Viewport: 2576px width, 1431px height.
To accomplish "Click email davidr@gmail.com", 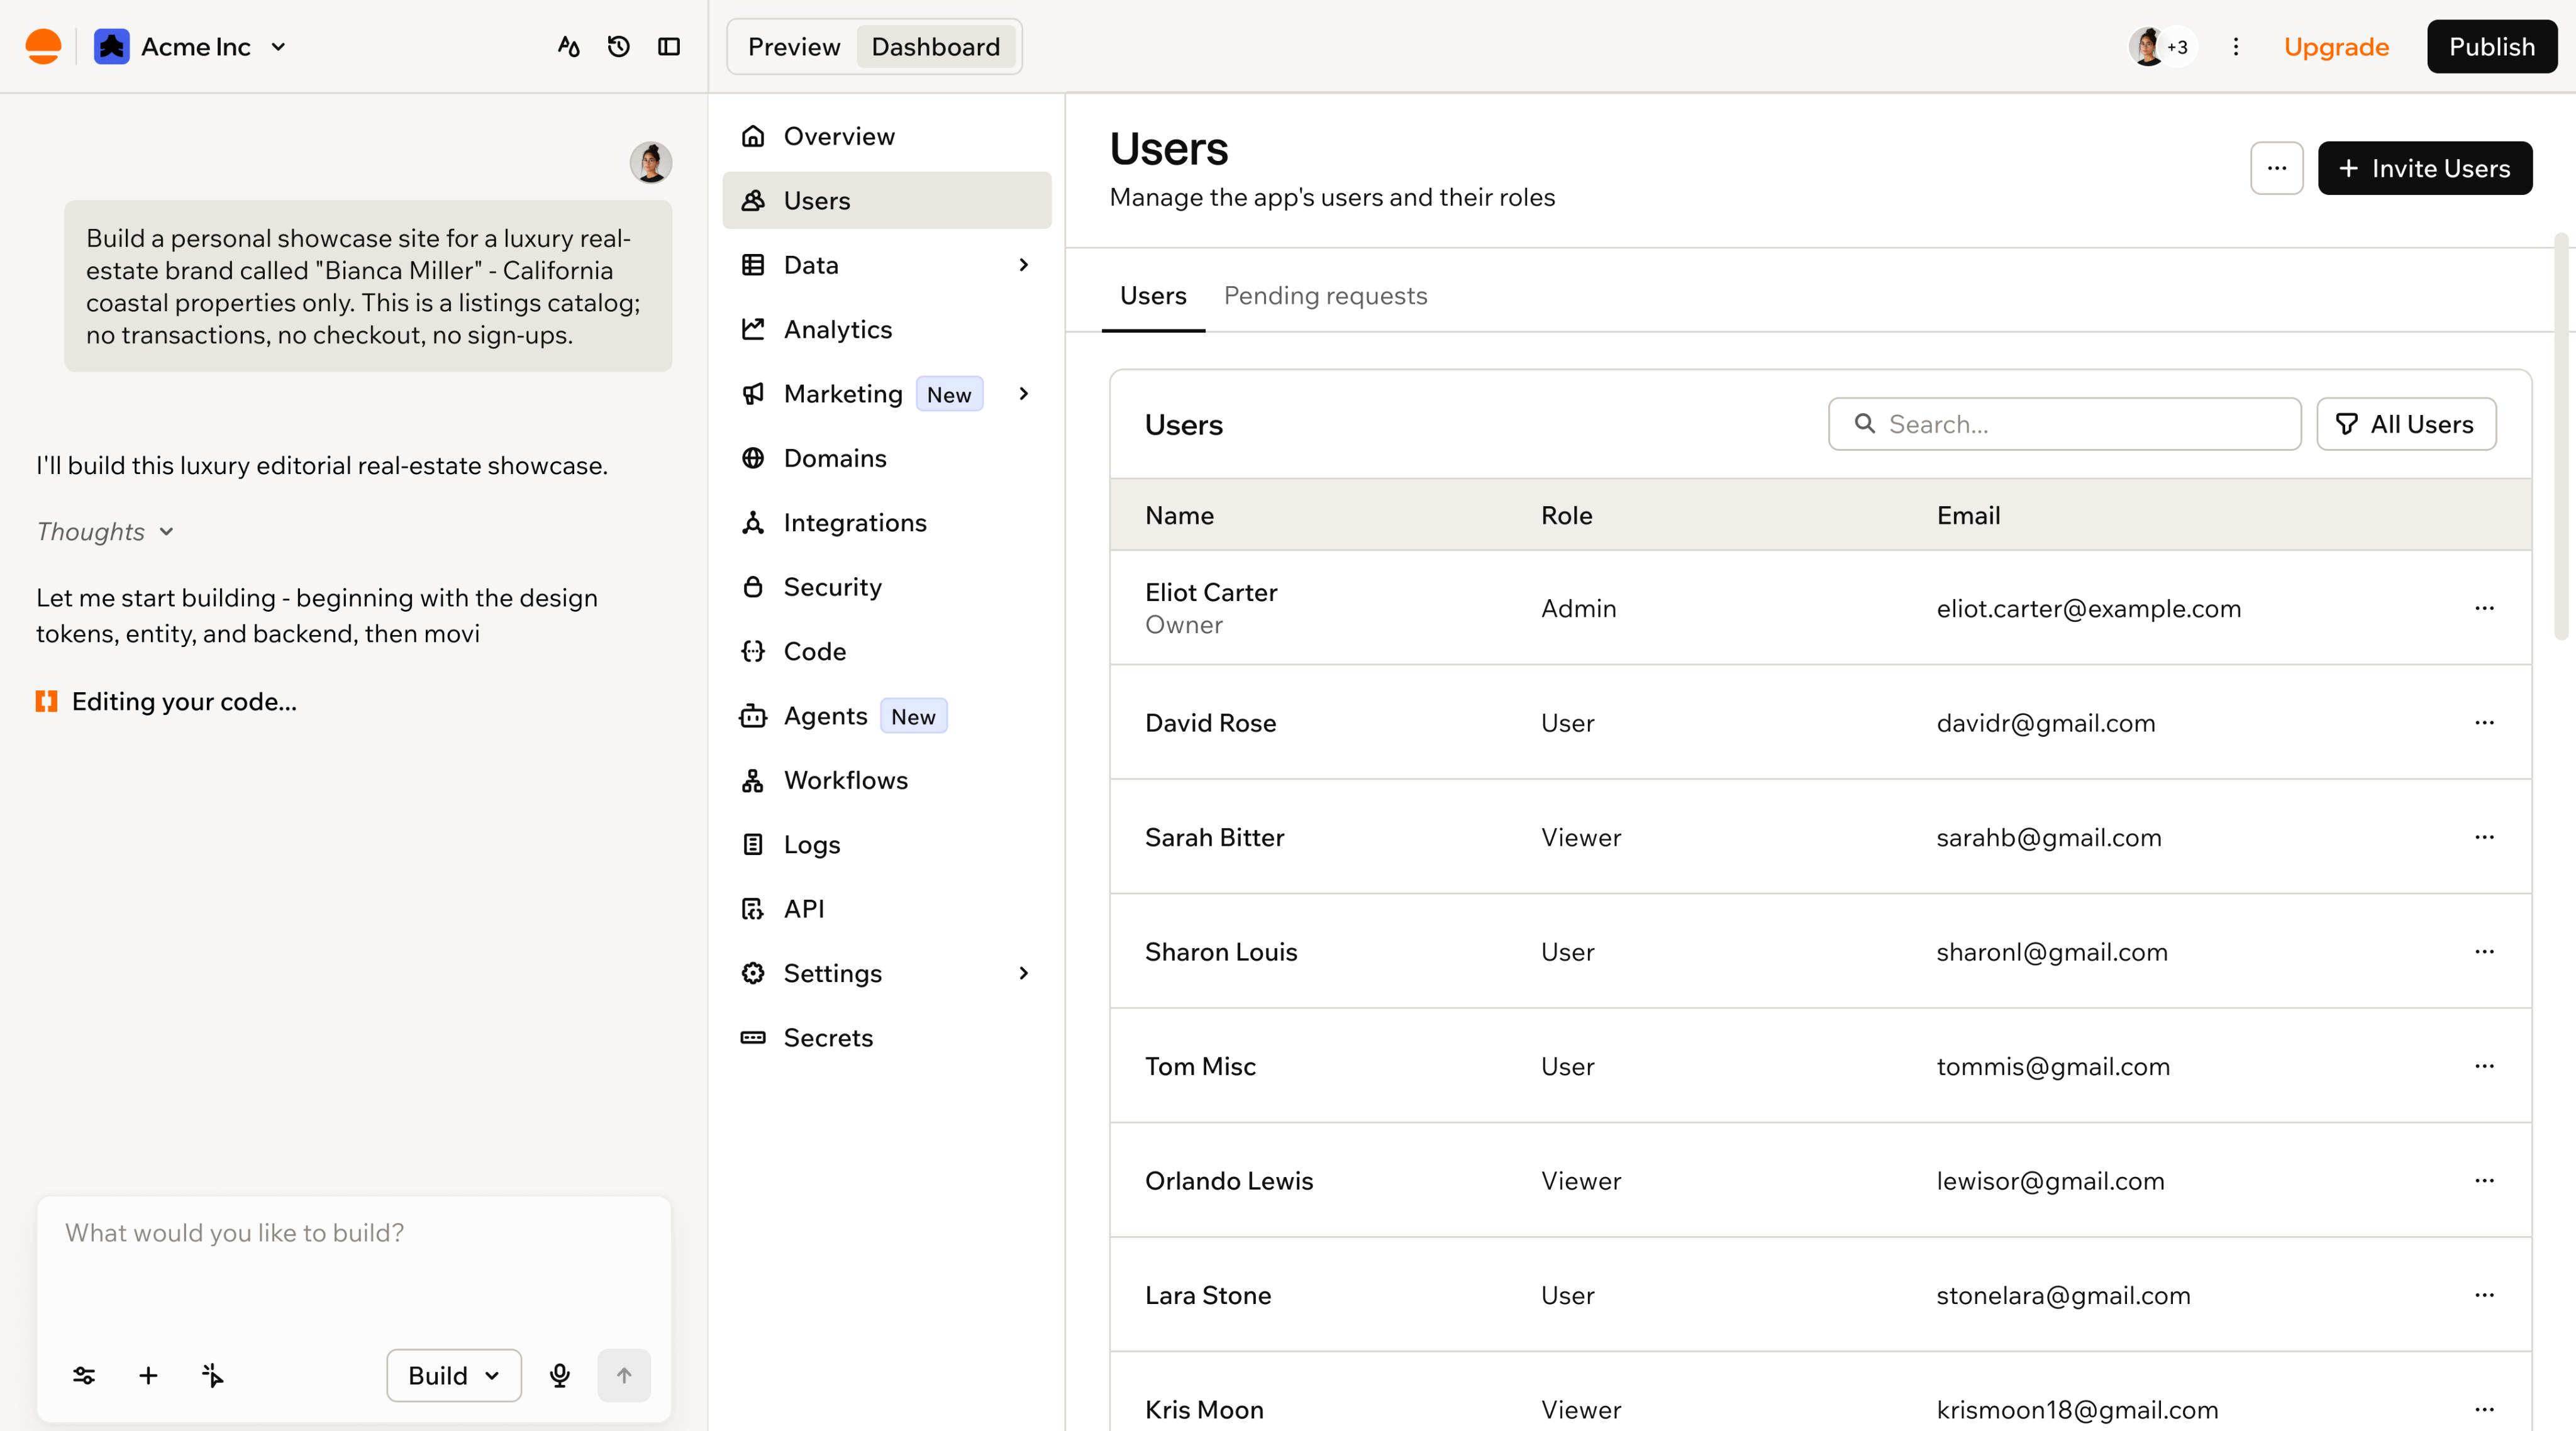I will pyautogui.click(x=2045, y=723).
